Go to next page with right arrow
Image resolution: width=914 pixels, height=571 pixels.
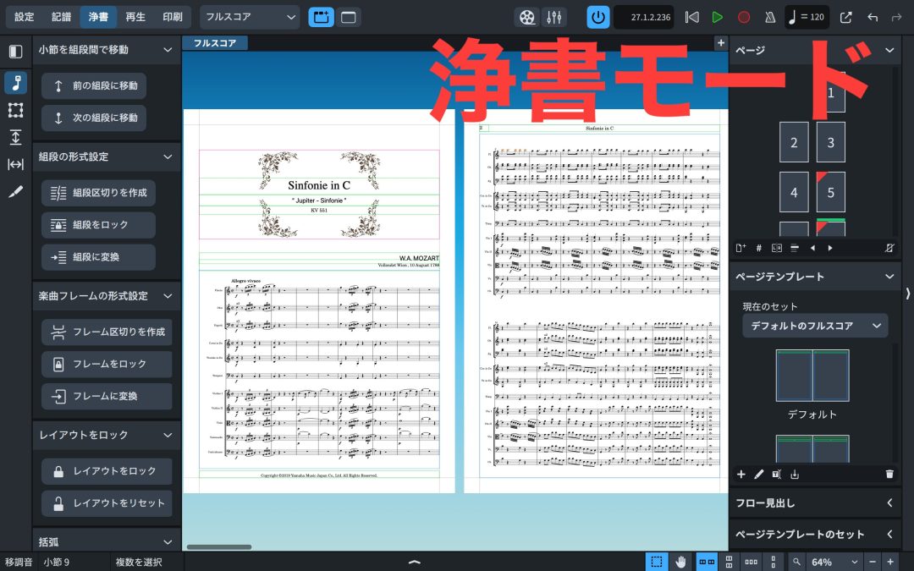(x=830, y=248)
